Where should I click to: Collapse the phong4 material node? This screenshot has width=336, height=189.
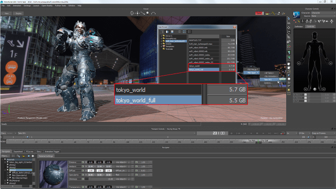point(5,170)
